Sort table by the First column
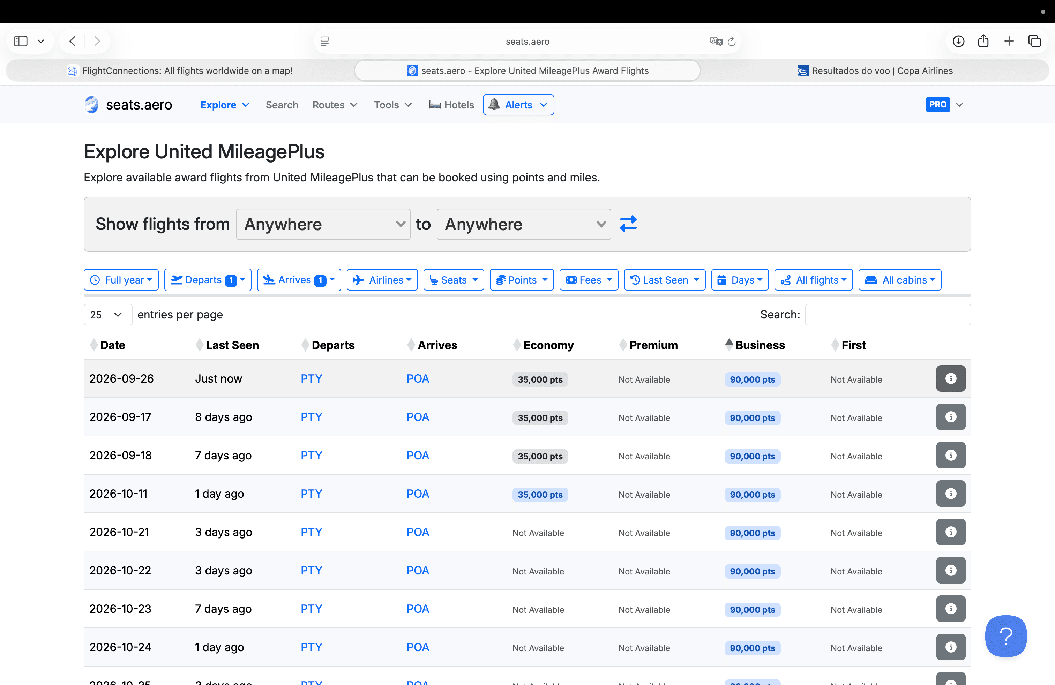The image size is (1055, 685). pos(848,345)
